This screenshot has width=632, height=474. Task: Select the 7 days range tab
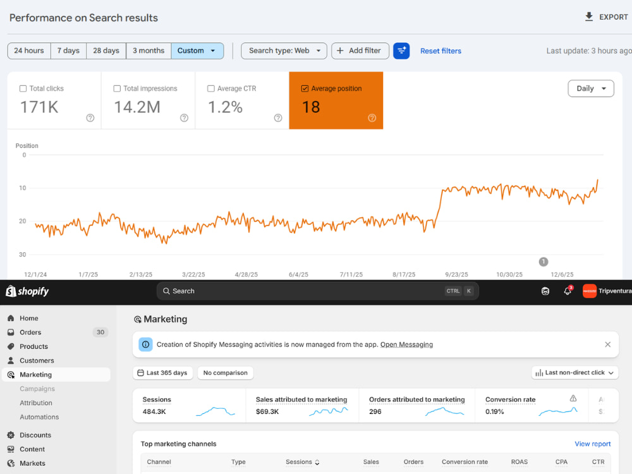coord(68,51)
